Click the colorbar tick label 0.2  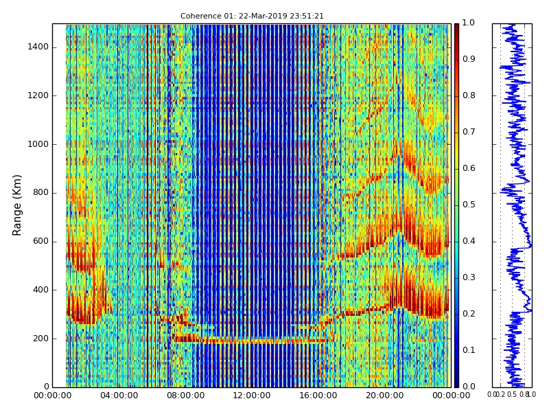(469, 314)
